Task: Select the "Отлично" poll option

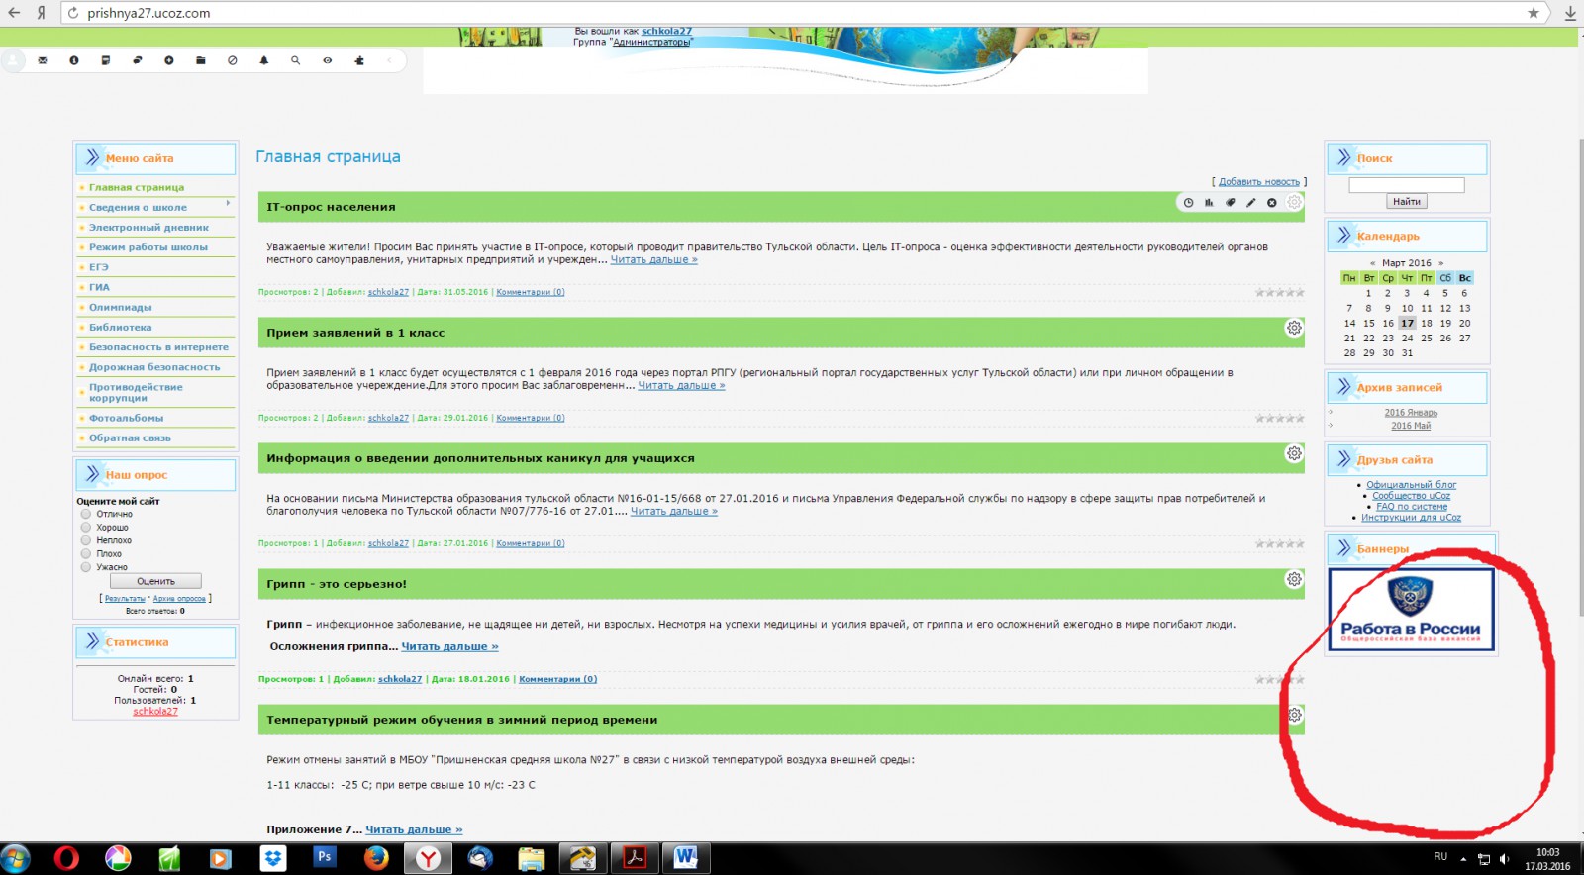Action: (86, 514)
